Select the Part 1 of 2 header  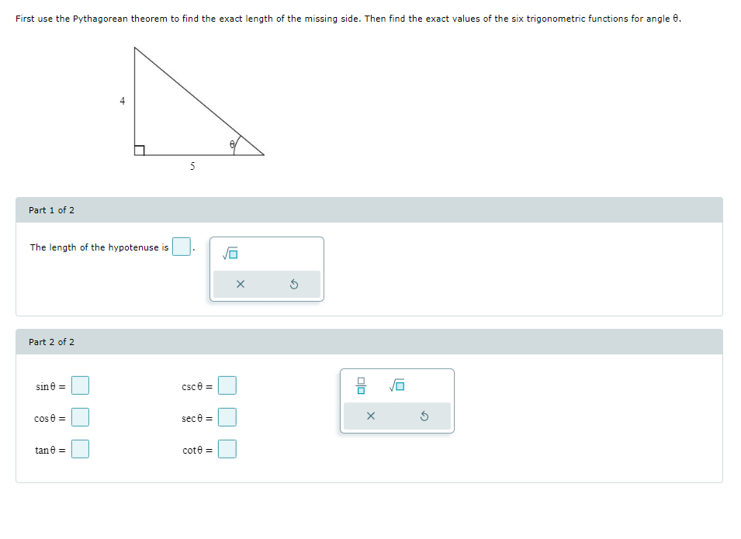click(x=51, y=209)
